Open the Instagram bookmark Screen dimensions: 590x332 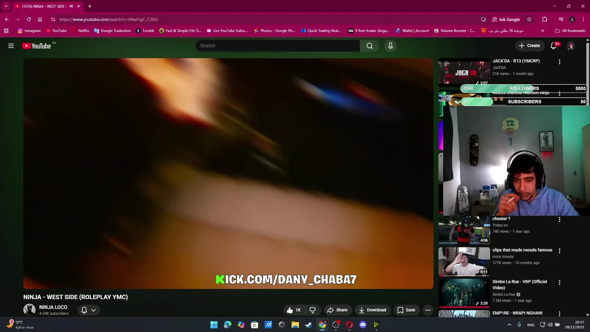(29, 31)
